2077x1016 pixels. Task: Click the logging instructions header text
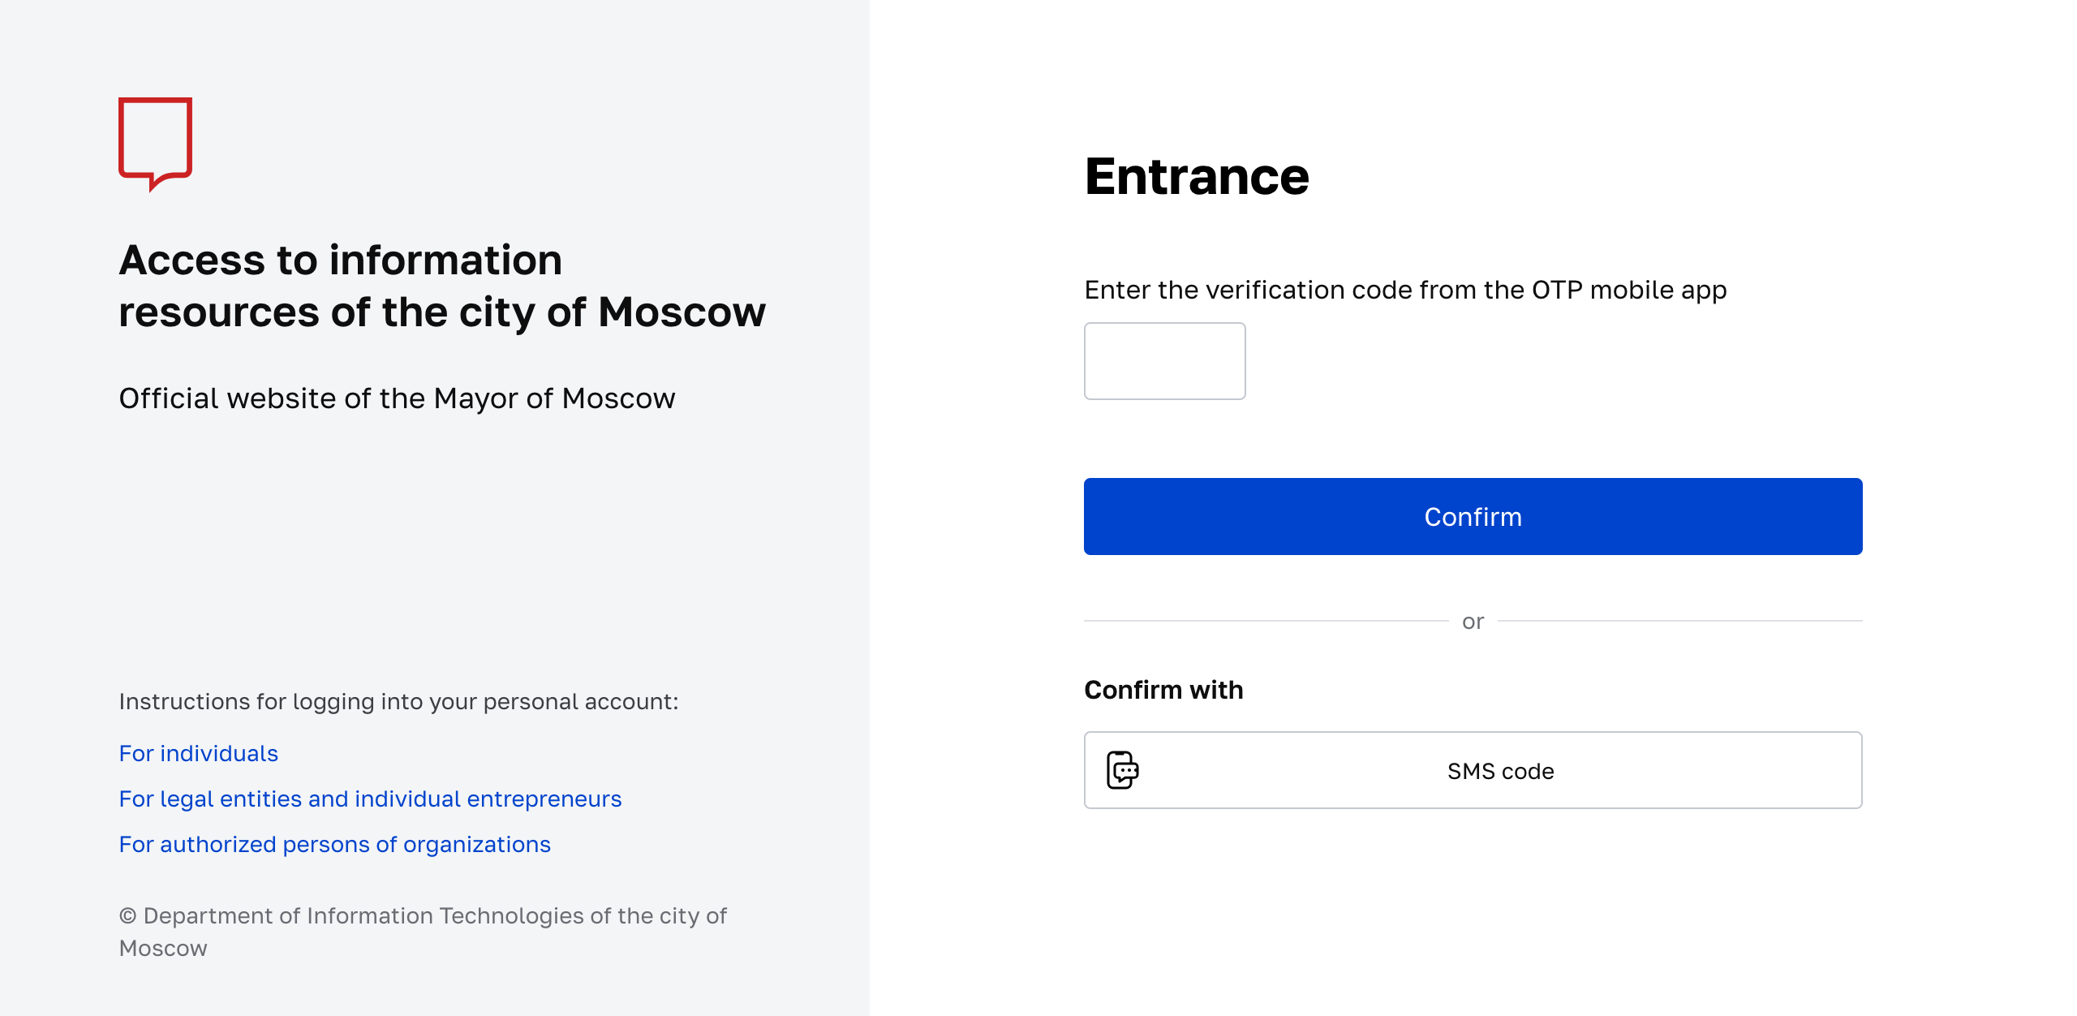coord(398,701)
